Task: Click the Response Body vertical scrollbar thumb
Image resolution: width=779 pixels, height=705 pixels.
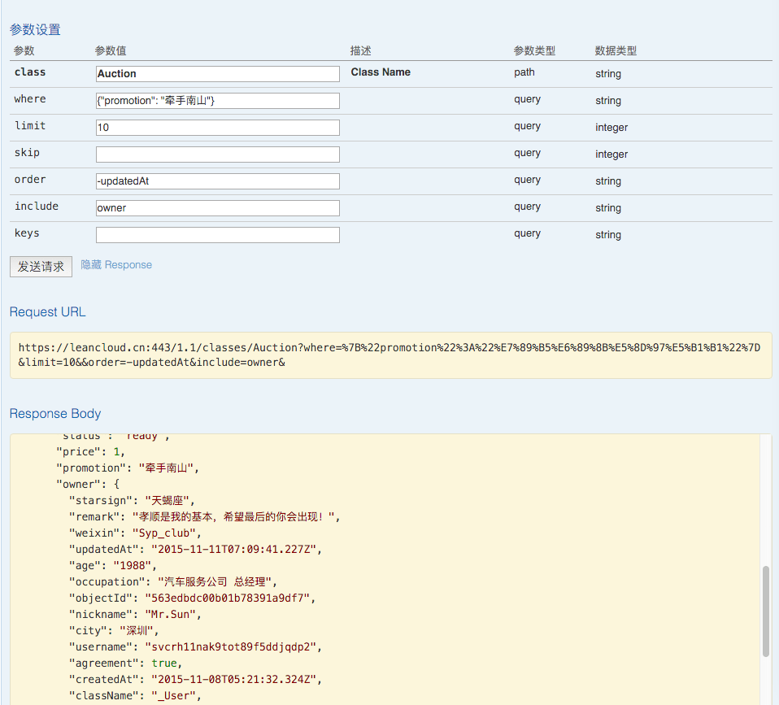Action: [x=766, y=611]
